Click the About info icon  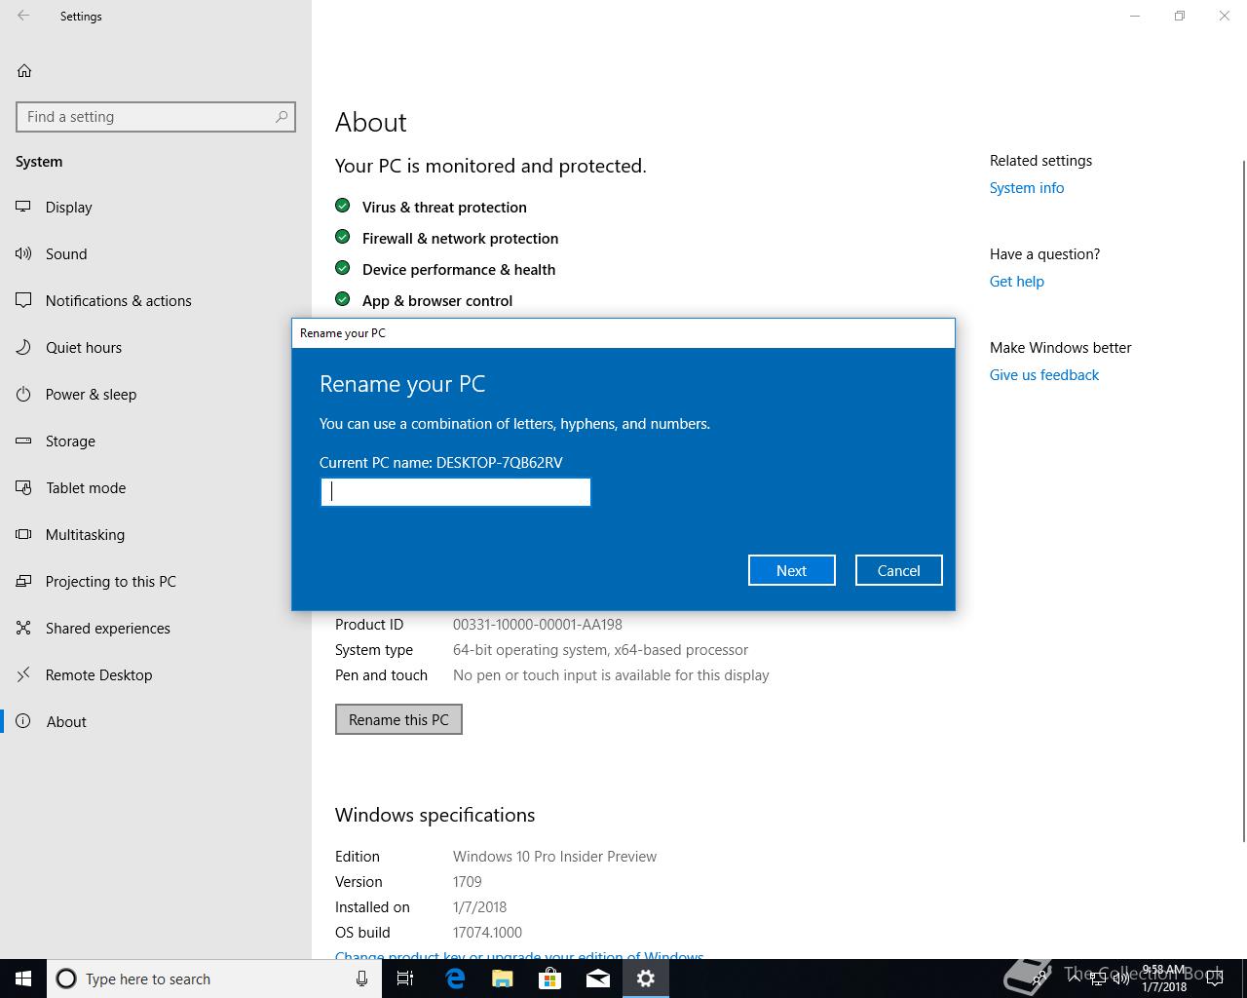pyautogui.click(x=23, y=721)
